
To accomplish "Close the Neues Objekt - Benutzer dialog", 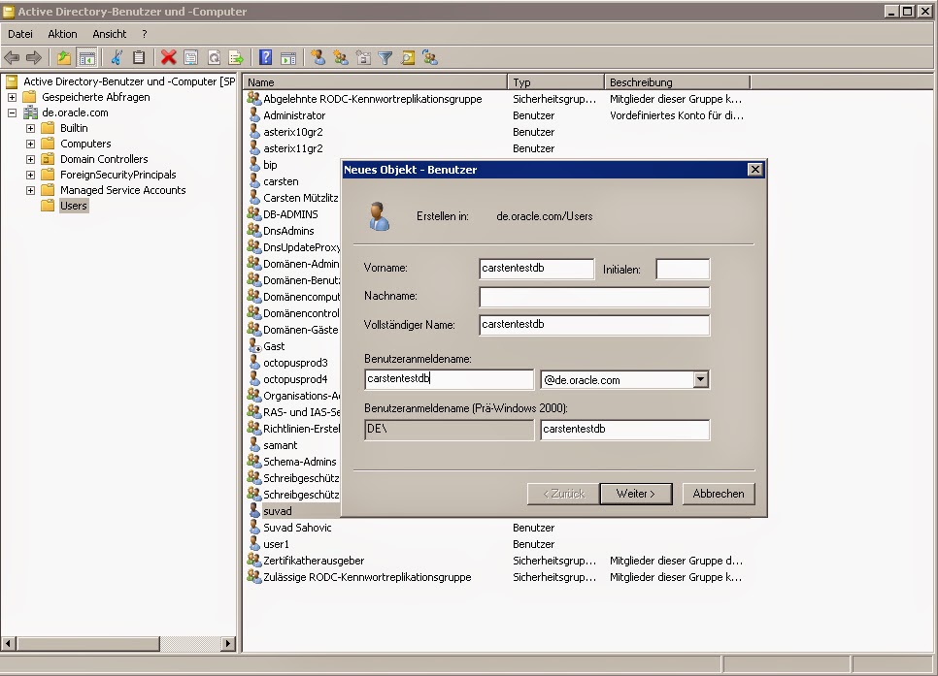I will 754,170.
